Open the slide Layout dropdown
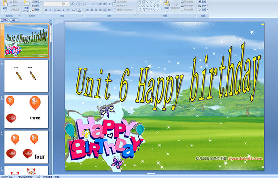 point(37,2)
